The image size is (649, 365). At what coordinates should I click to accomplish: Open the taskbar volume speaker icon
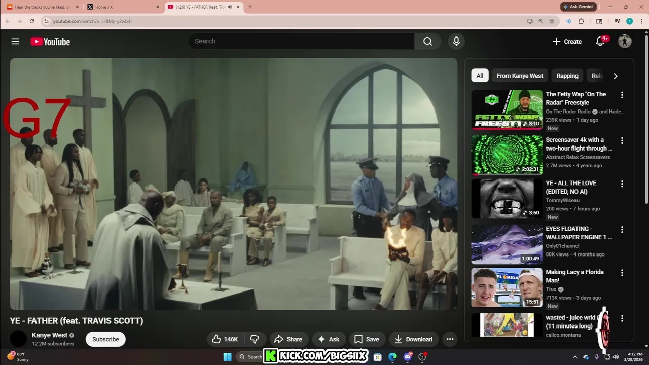coord(616,357)
